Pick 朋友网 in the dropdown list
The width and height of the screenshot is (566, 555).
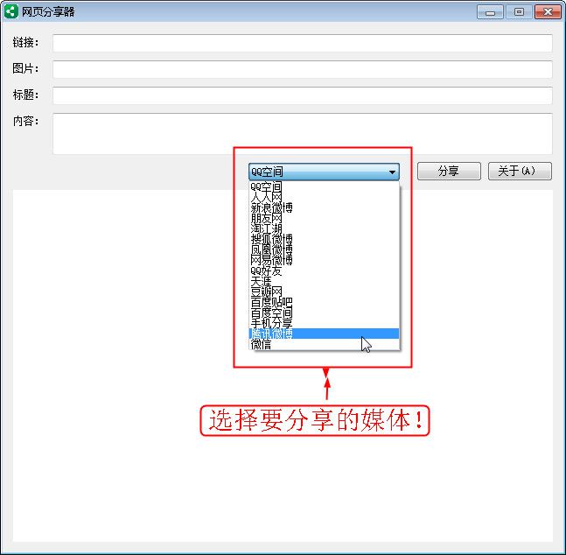[324, 218]
